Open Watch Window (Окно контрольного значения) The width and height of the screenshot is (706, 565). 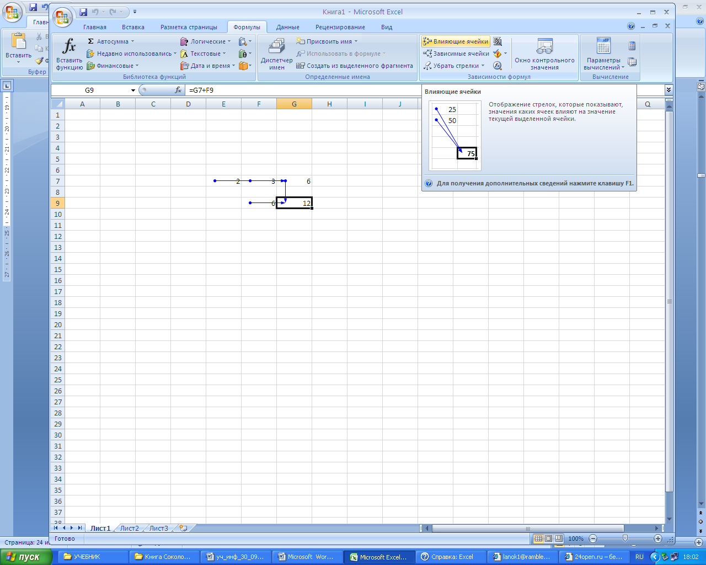pyautogui.click(x=544, y=54)
